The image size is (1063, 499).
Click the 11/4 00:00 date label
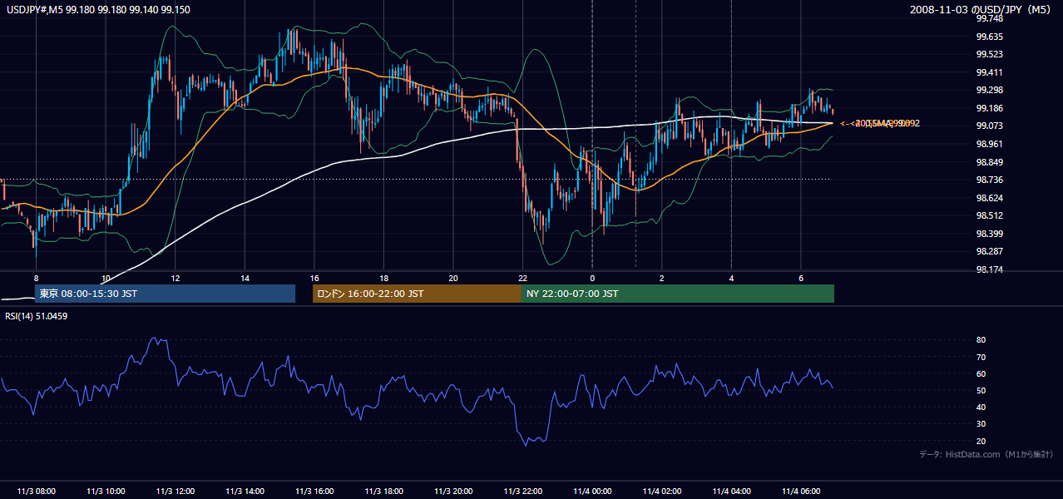(x=591, y=491)
